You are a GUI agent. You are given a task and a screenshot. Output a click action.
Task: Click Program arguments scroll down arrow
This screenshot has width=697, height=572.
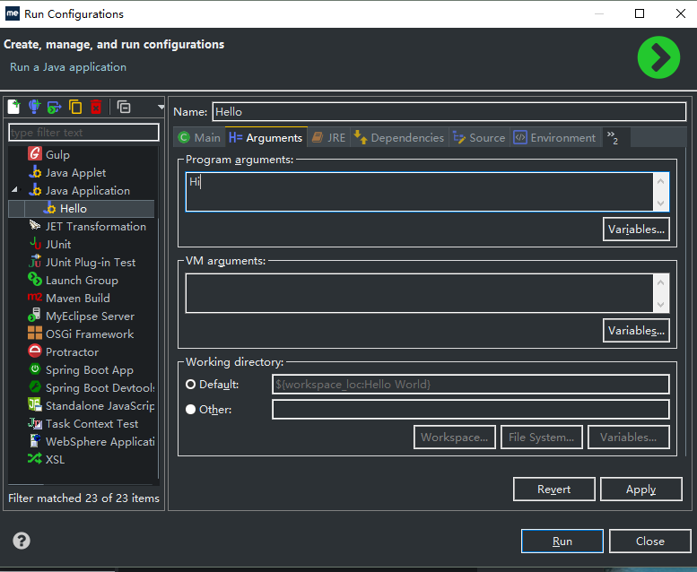(660, 204)
